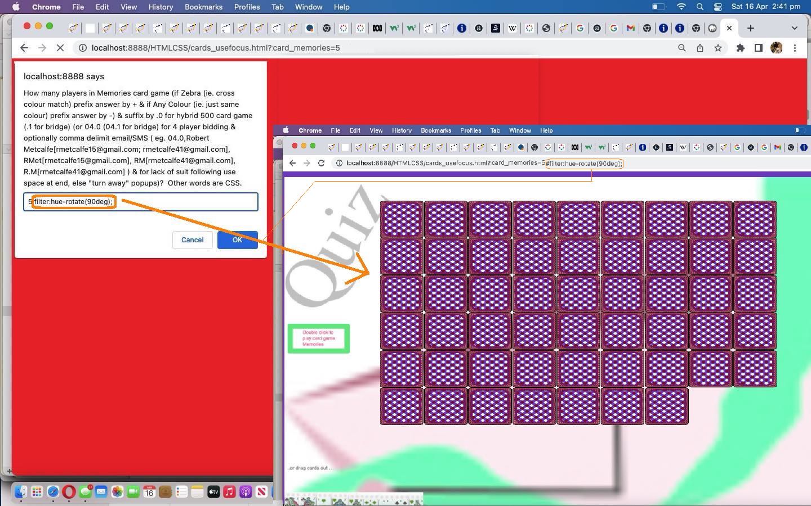Switch to the MAMP elephant tab

(712, 28)
